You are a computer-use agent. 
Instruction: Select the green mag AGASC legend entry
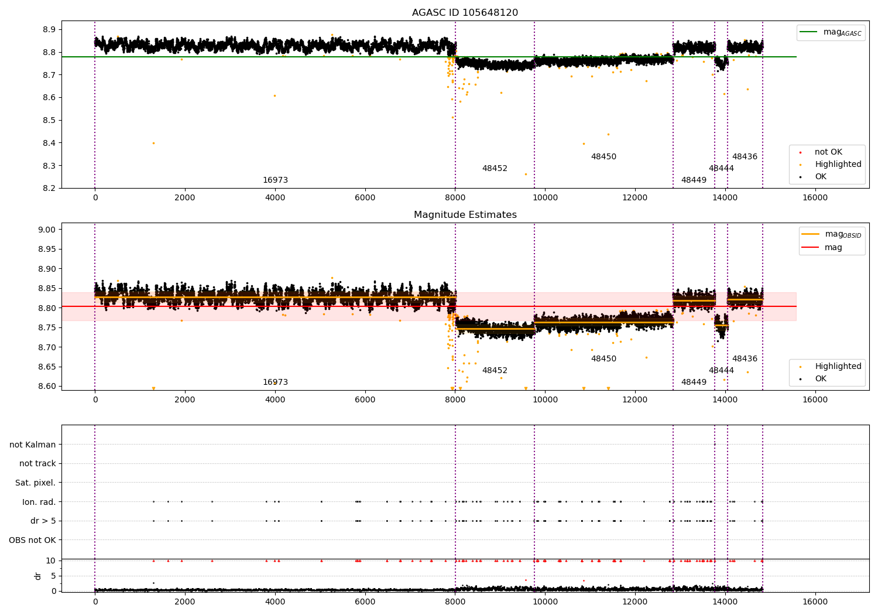click(831, 33)
